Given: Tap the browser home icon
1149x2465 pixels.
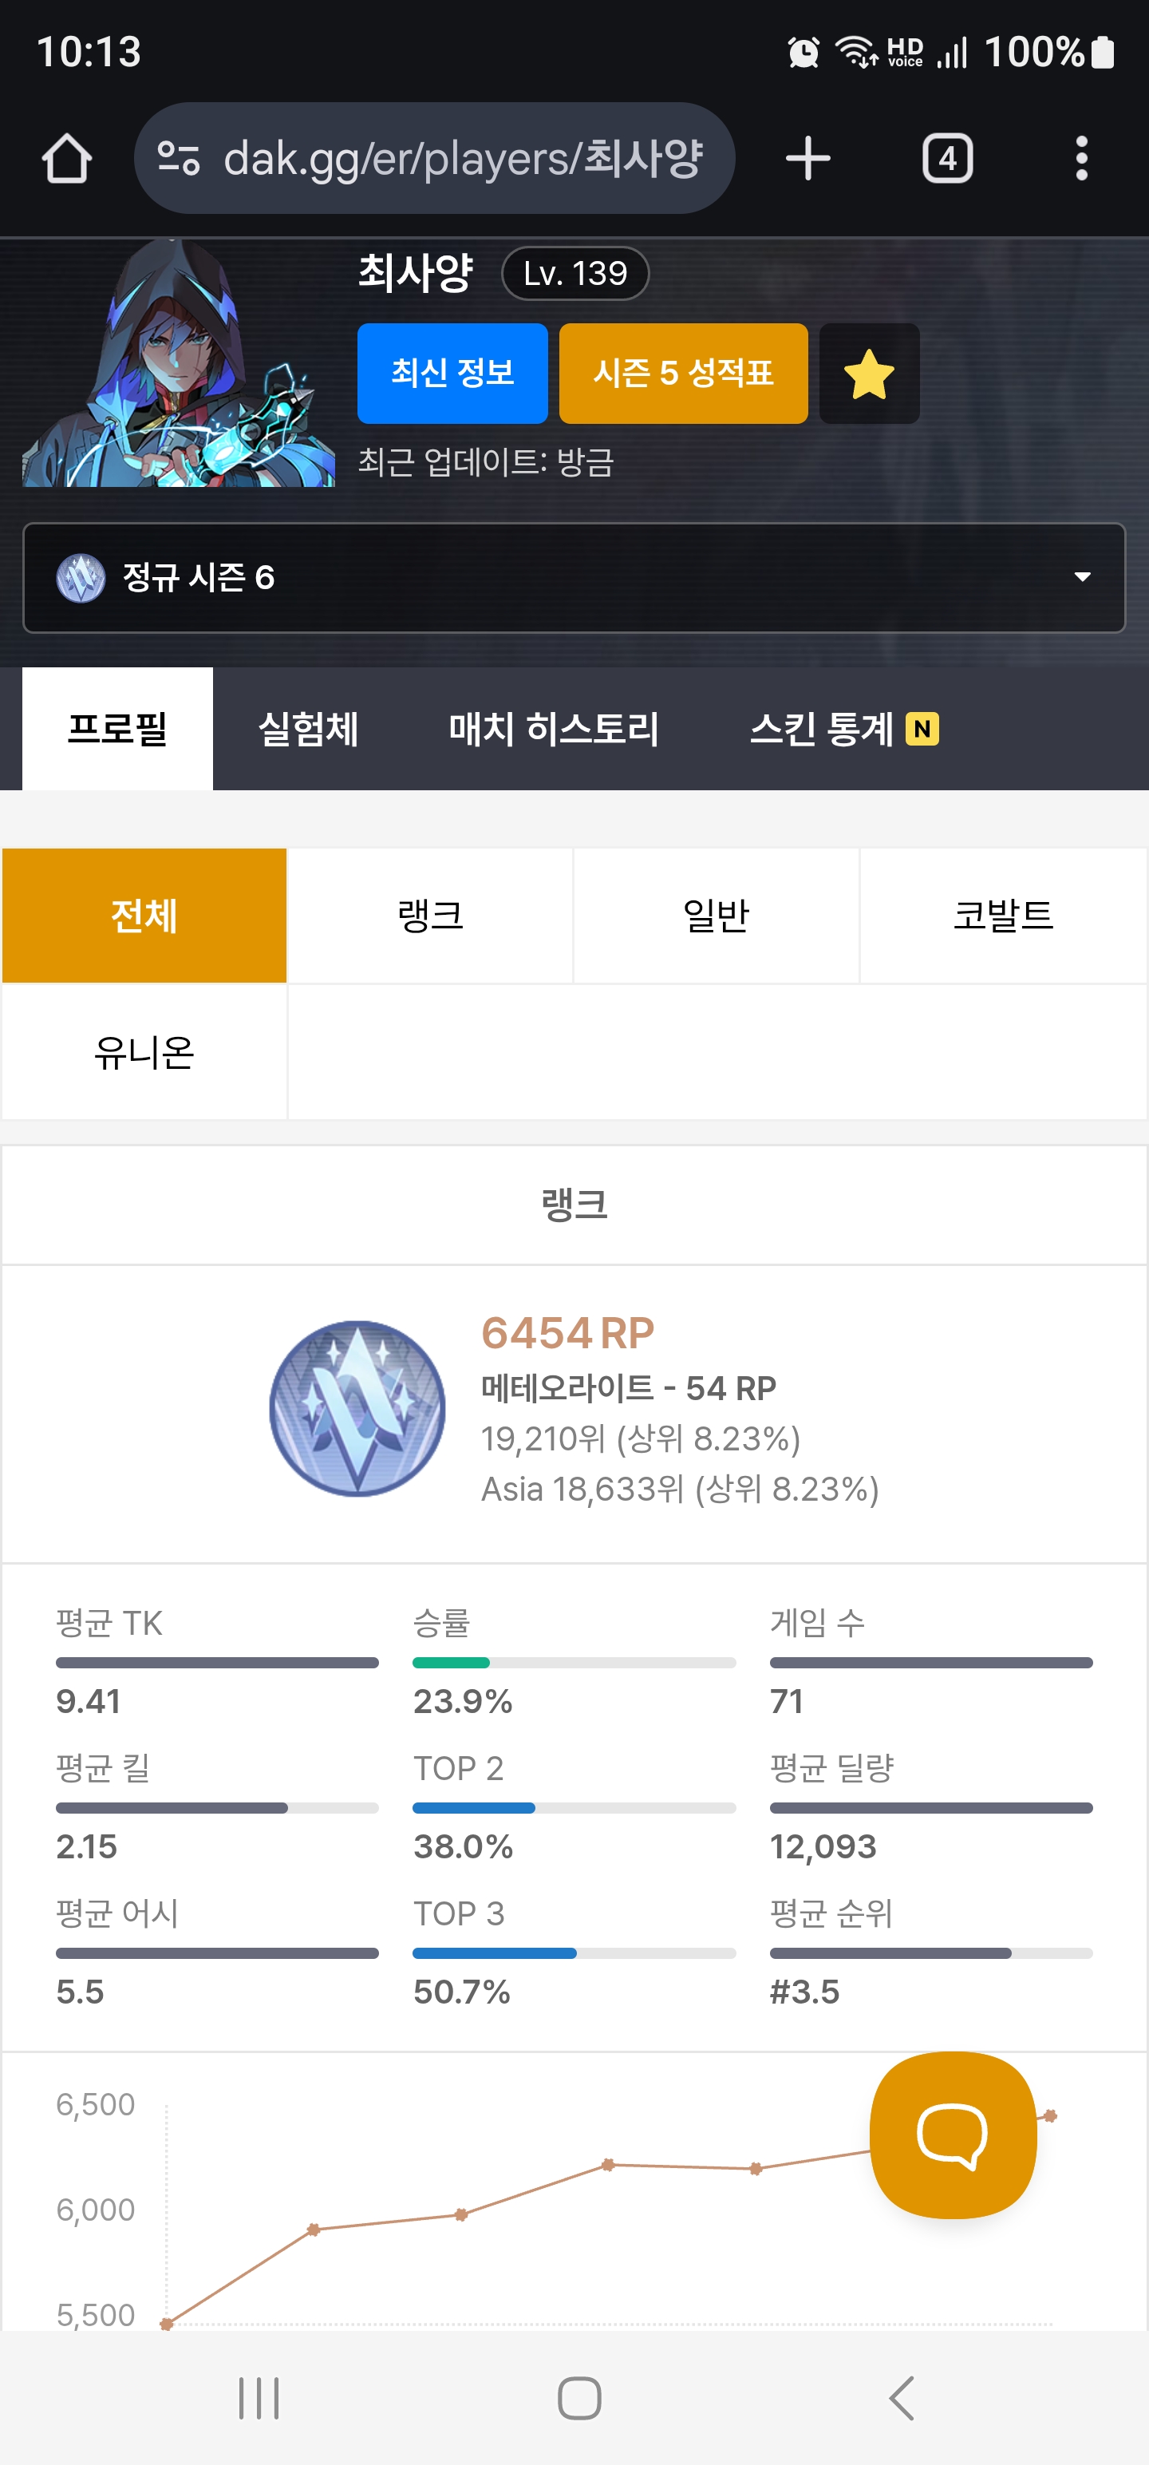Looking at the screenshot, I should 67,158.
